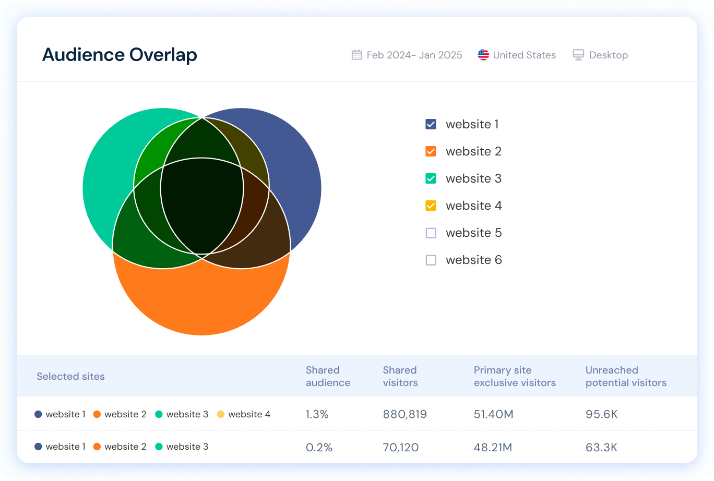Click the website 2 legend label

tap(473, 151)
